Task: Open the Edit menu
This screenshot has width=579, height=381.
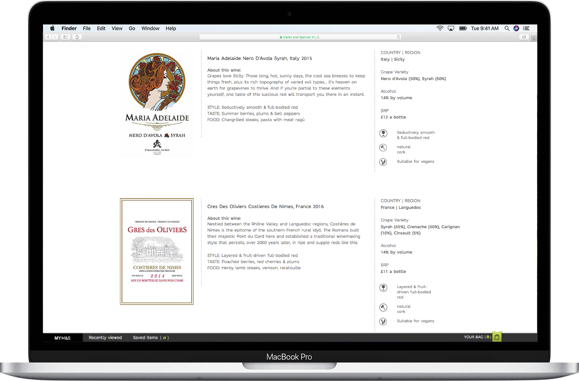Action: (x=101, y=28)
